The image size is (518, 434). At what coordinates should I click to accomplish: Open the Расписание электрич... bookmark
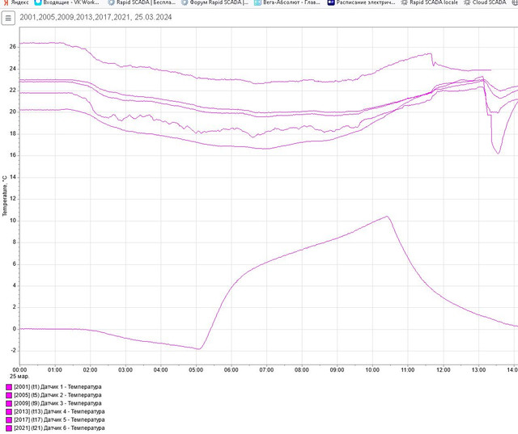click(x=362, y=2)
